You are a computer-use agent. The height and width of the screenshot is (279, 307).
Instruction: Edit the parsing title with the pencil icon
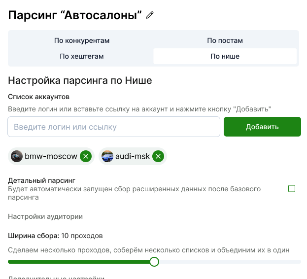150,15
